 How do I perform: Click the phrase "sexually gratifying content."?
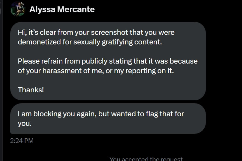[x=118, y=42]
